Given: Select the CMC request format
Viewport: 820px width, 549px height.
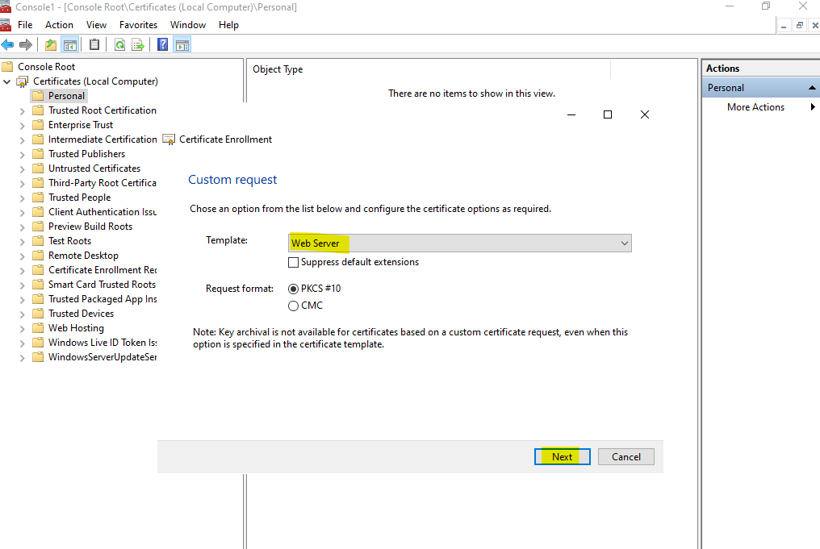Looking at the screenshot, I should click(x=294, y=306).
